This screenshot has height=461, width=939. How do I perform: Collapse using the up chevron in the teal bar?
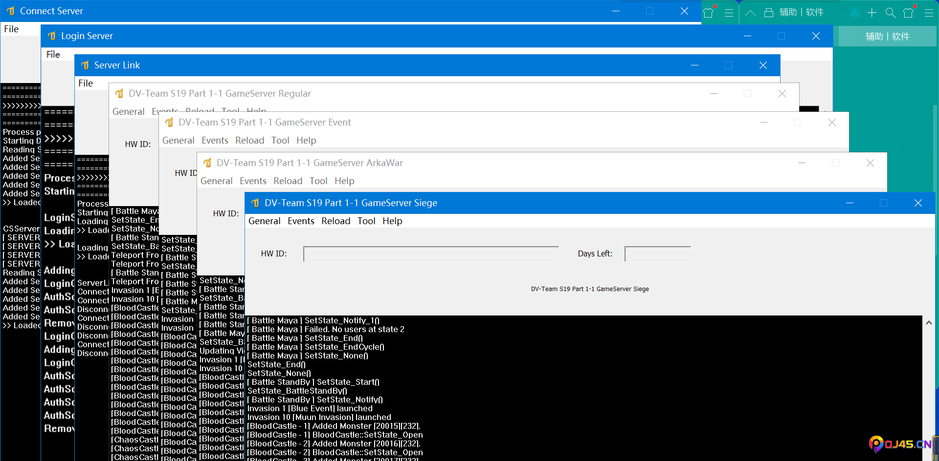pyautogui.click(x=750, y=13)
